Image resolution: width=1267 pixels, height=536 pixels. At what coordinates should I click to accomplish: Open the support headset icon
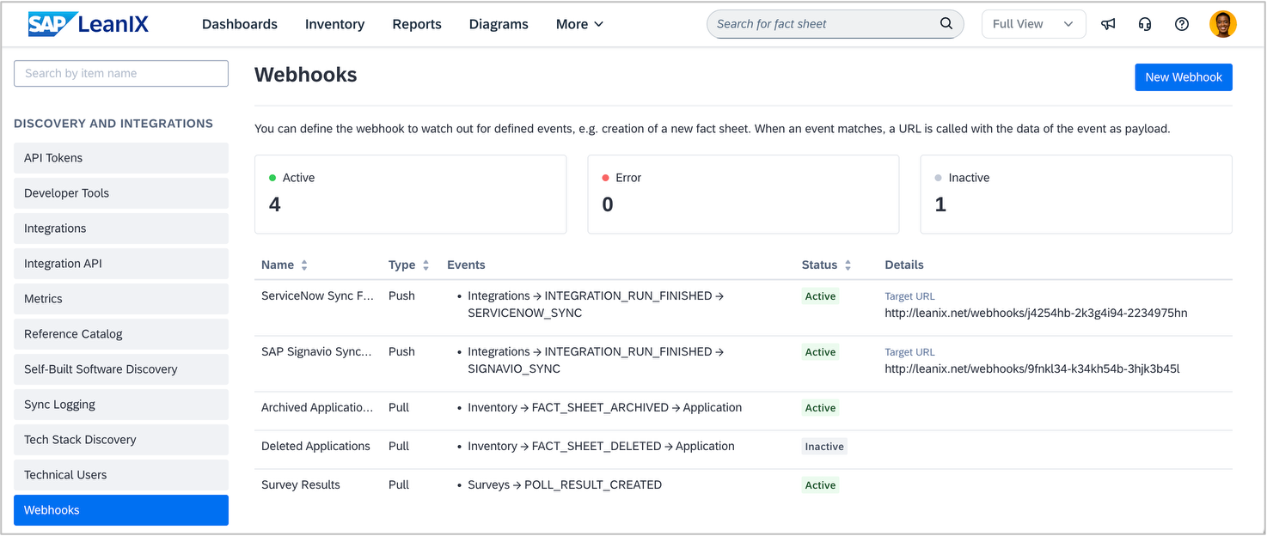[1145, 24]
